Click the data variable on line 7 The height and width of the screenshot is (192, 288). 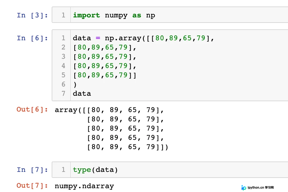(x=82, y=94)
